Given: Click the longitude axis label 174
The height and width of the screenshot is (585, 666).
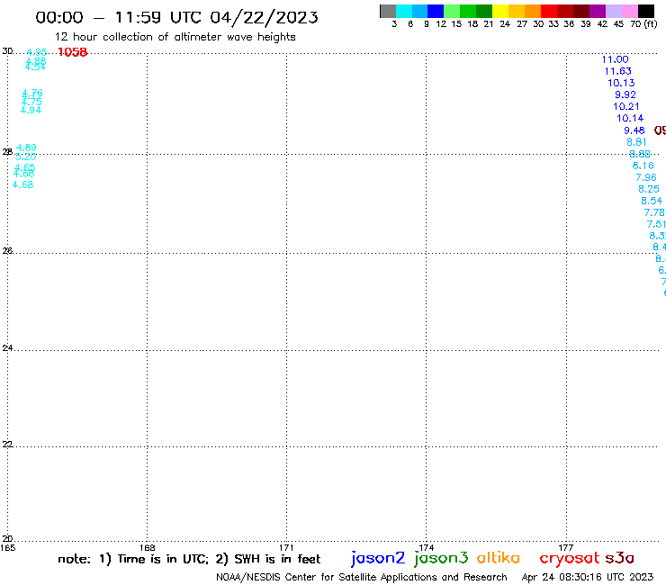Looking at the screenshot, I should point(427,548).
